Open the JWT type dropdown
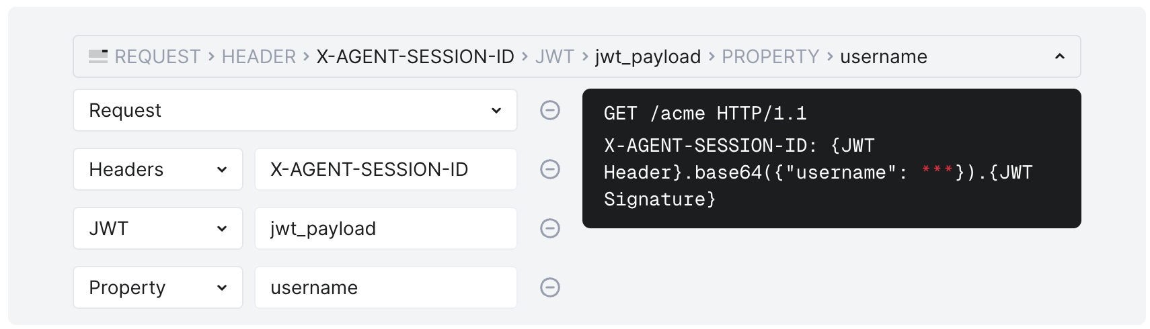Image resolution: width=1150 pixels, height=329 pixels. (157, 228)
